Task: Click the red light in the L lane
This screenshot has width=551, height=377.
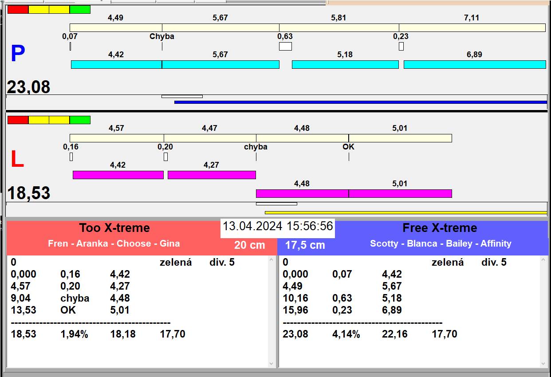Action: 18,120
